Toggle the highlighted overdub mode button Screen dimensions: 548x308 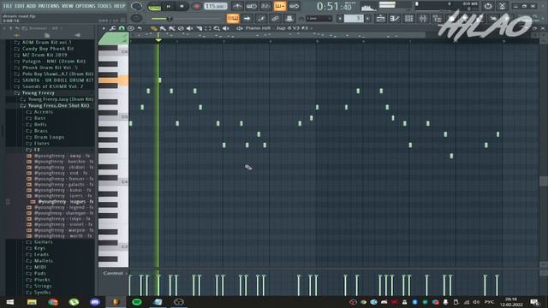point(280,6)
